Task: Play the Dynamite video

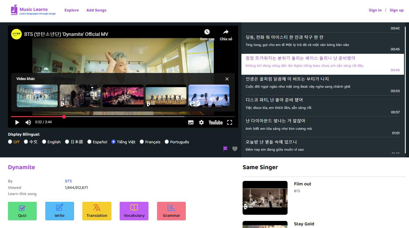Action: click(17, 122)
